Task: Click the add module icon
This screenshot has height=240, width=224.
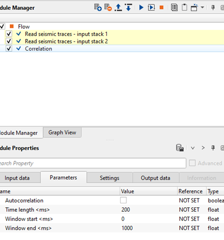Action: pos(98,8)
